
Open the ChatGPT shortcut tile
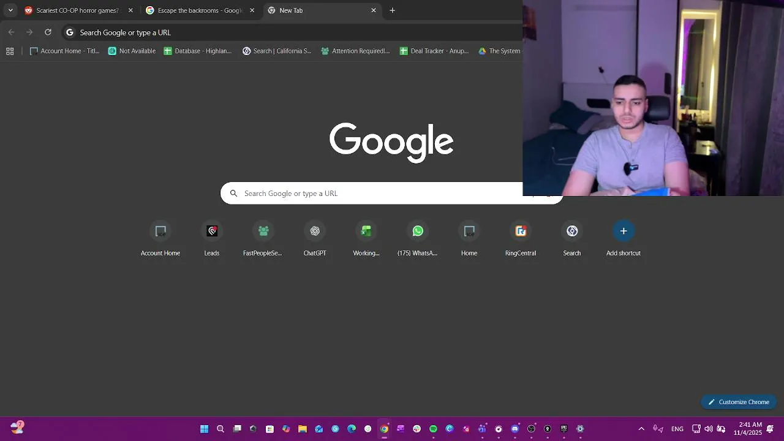(315, 239)
